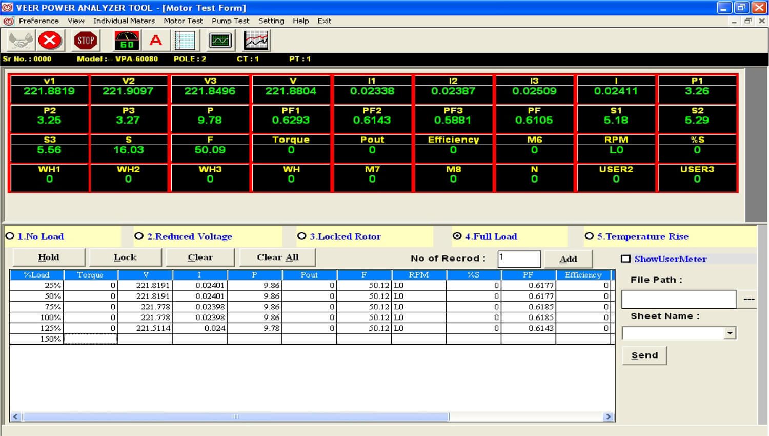Click the PF column header in table

528,275
